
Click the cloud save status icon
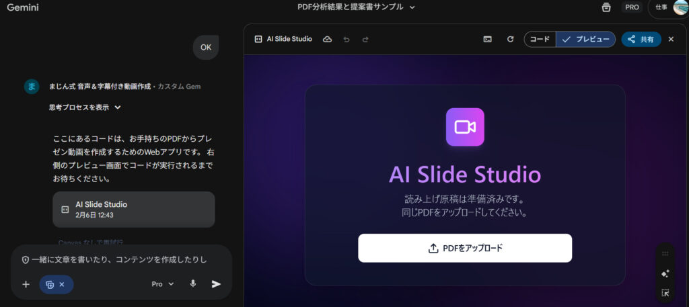[327, 39]
